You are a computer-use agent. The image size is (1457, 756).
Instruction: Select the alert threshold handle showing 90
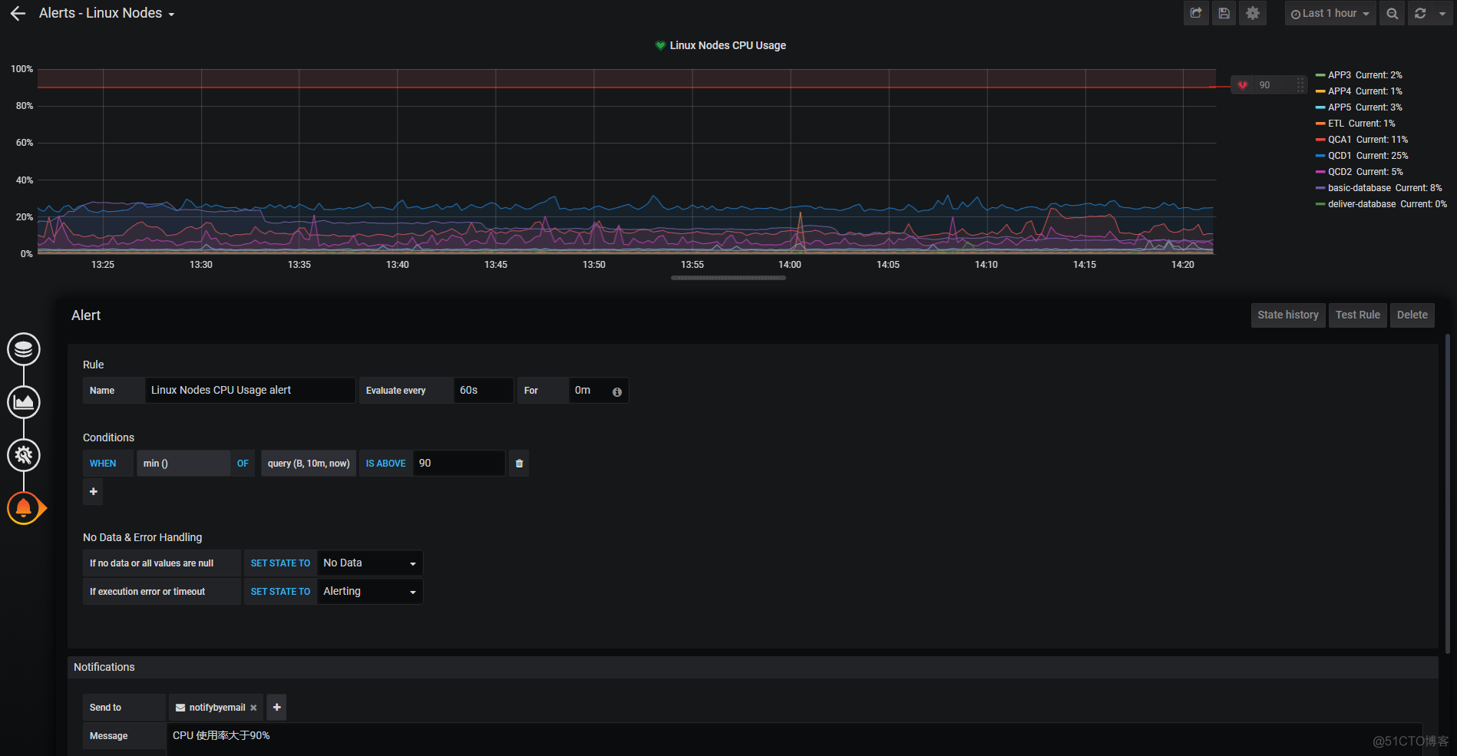(x=1267, y=85)
